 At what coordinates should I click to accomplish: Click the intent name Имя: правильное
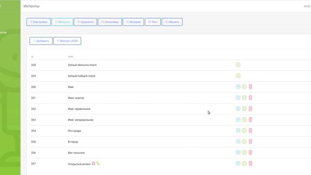(x=79, y=109)
